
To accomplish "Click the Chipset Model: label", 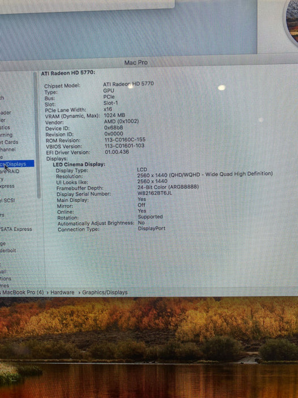I will pyautogui.click(x=62, y=86).
